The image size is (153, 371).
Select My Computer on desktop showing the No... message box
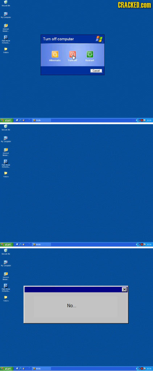[x=5, y=263]
